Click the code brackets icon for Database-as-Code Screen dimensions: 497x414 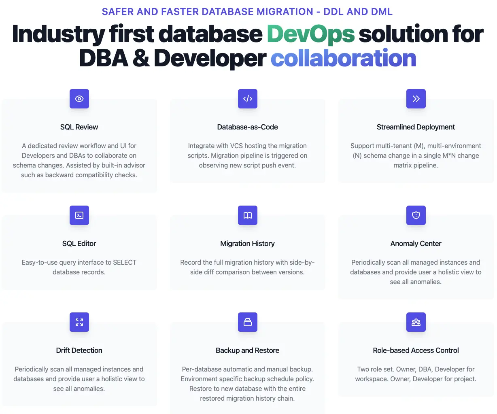pos(248,99)
